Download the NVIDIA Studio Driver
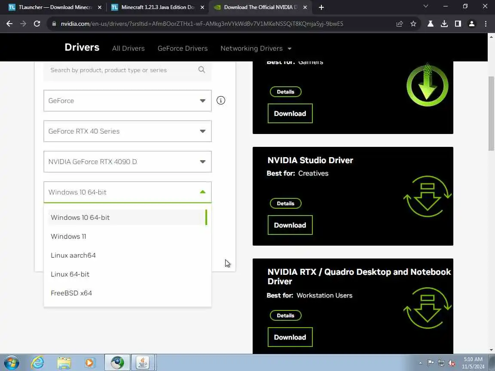 [x=290, y=225]
